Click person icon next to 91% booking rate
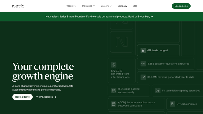This screenshot has width=203, height=114. (x=172, y=104)
